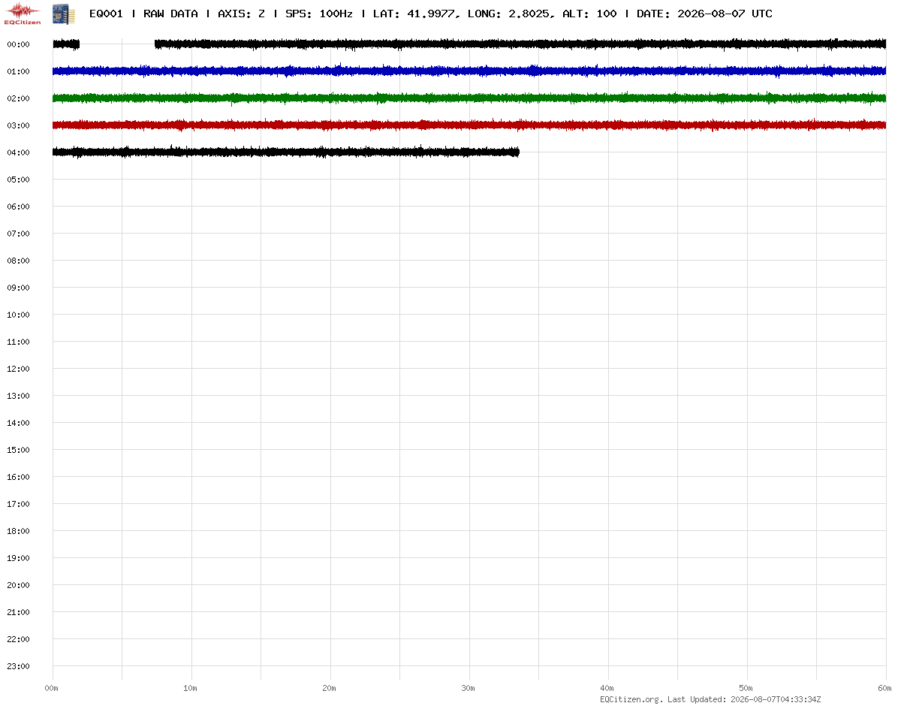
Task: Click the 11:00 hour label
Action: 18,342
